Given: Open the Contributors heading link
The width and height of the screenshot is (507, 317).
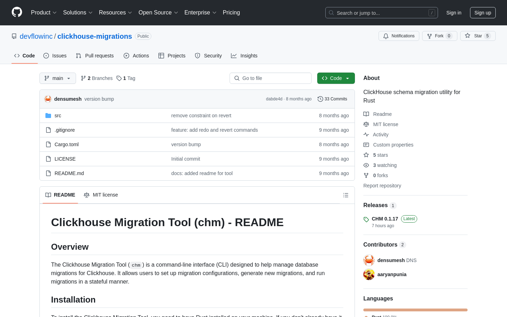Looking at the screenshot, I should pyautogui.click(x=380, y=245).
